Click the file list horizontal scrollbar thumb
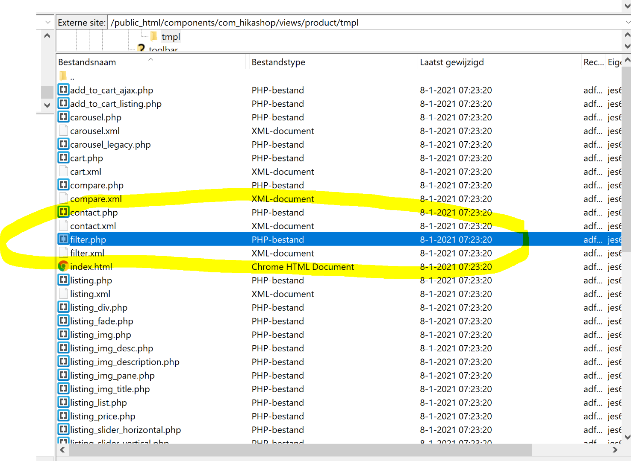631x461 pixels. point(300,450)
